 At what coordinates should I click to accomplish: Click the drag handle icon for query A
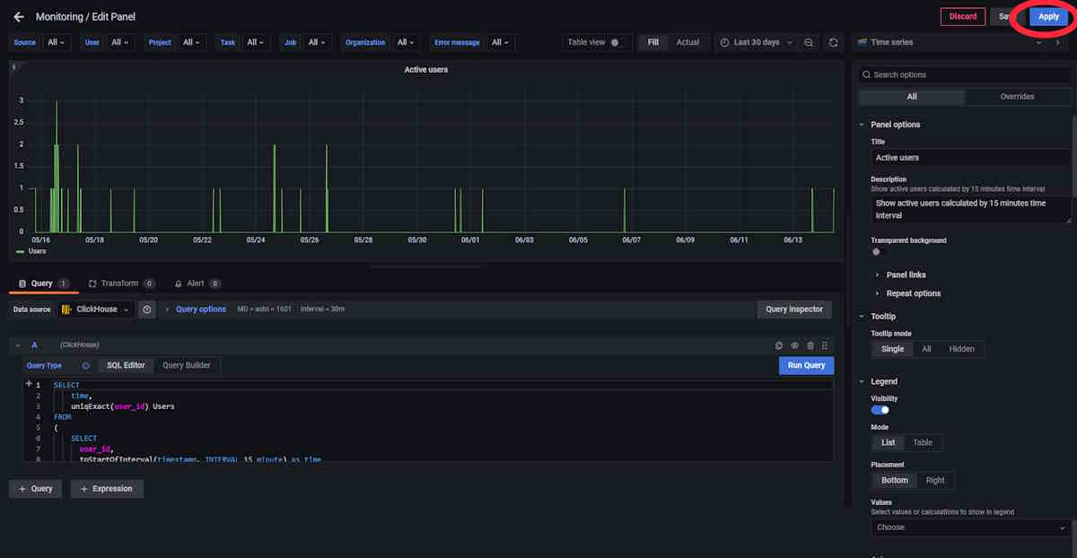click(825, 345)
